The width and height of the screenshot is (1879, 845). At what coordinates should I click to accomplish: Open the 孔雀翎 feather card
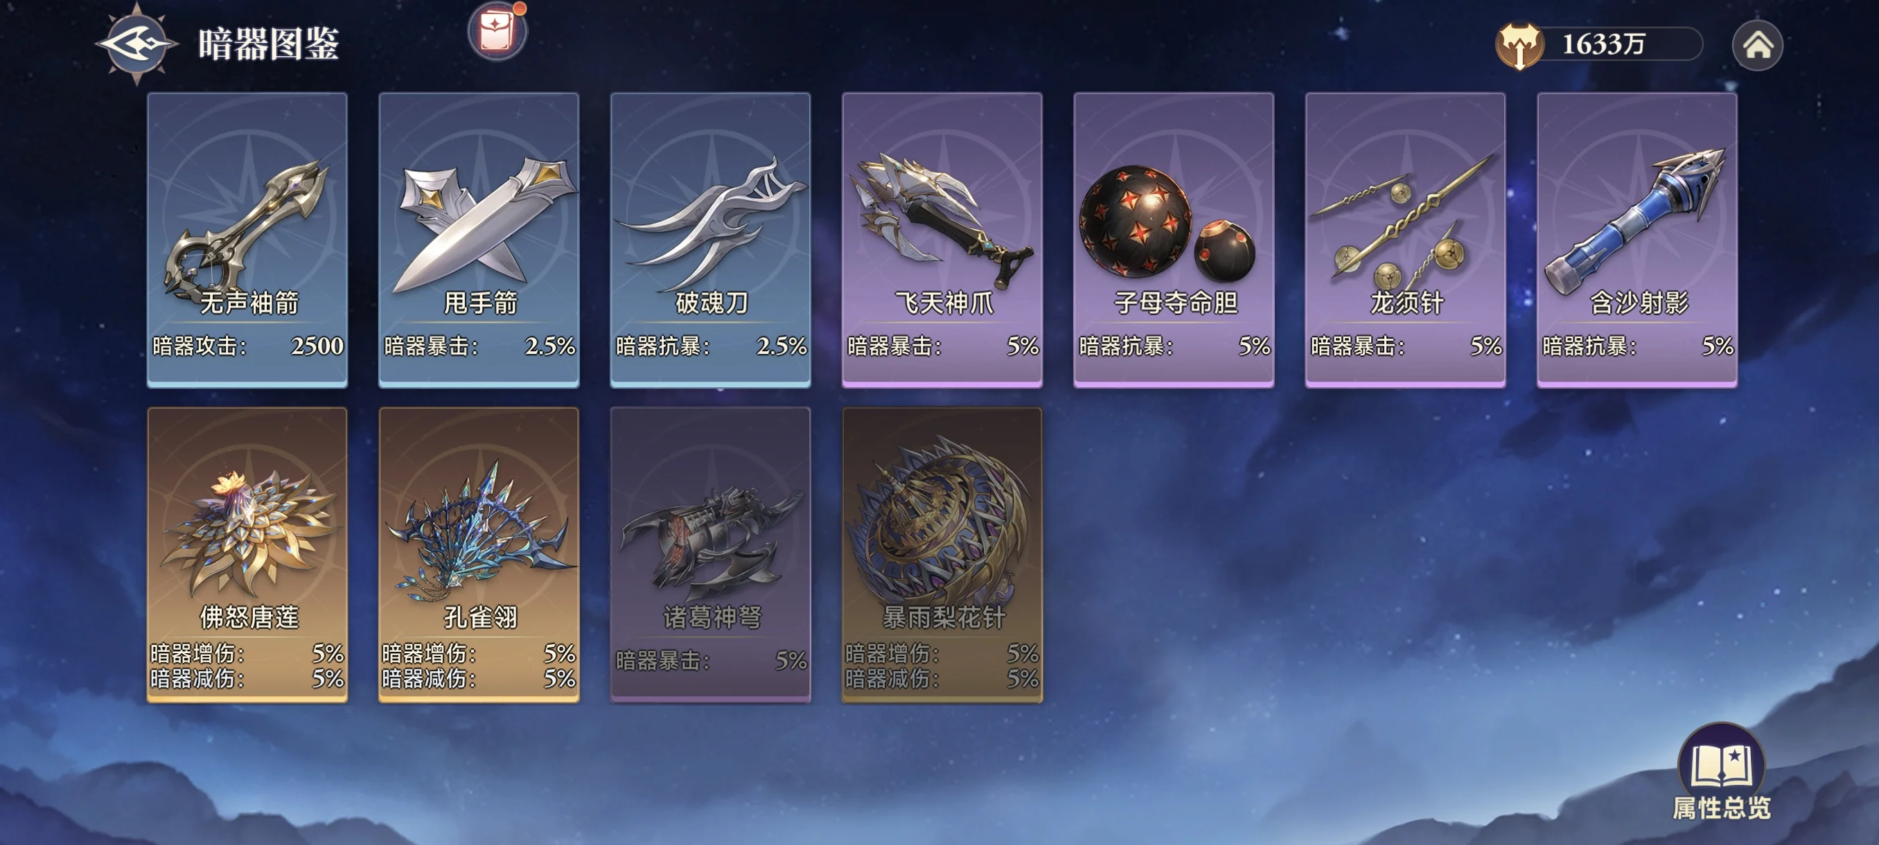[479, 555]
